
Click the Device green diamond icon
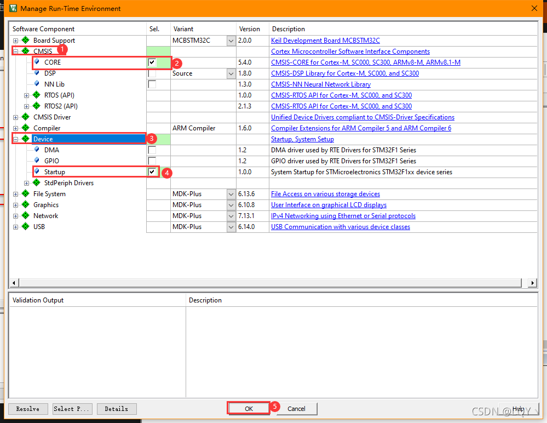[x=26, y=139]
